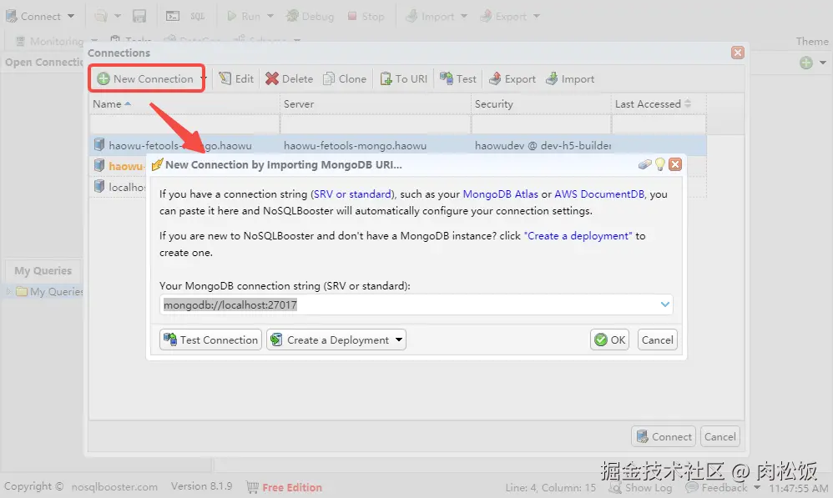Sort connections by Name column
The width and height of the screenshot is (833, 498).
184,104
